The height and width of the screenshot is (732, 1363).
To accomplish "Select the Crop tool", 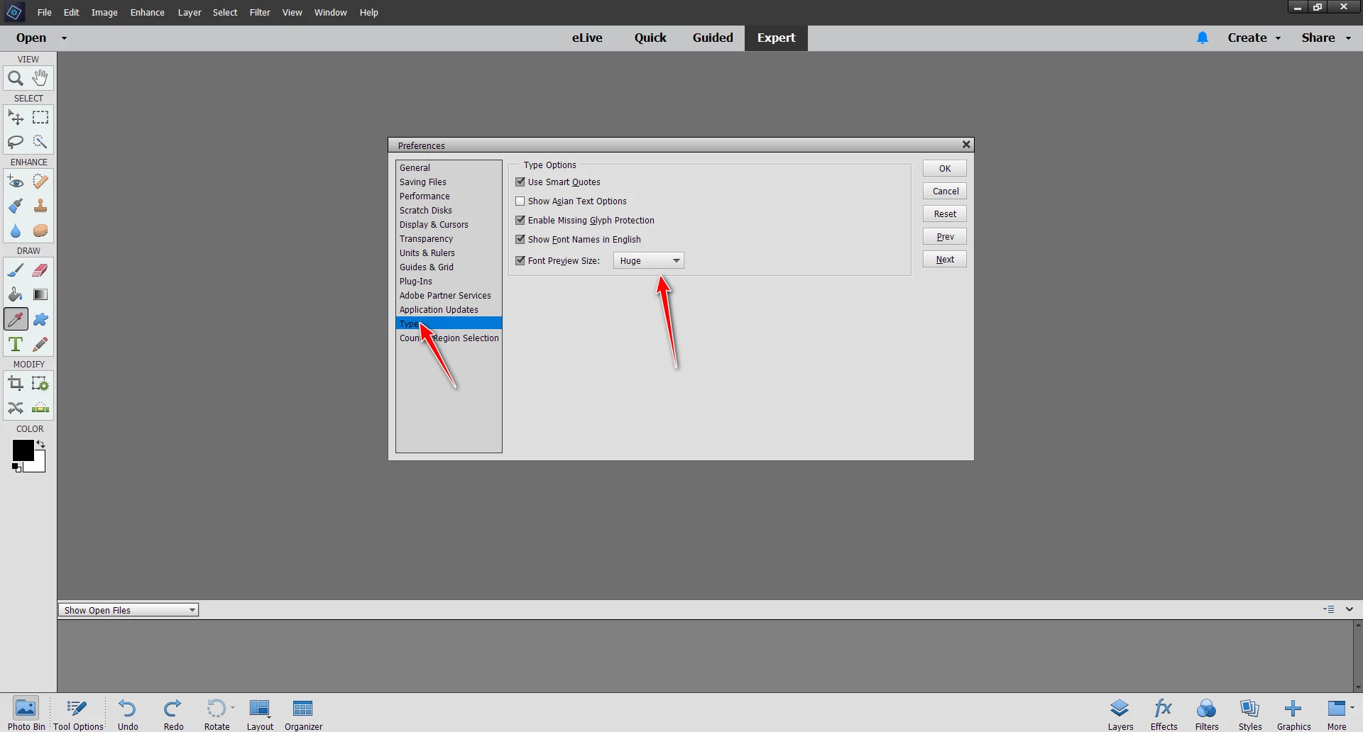I will [x=16, y=384].
